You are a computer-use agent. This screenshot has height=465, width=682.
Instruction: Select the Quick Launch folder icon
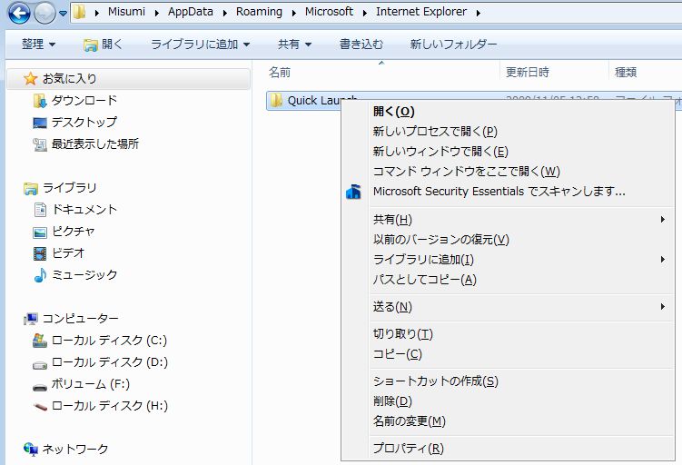[277, 100]
